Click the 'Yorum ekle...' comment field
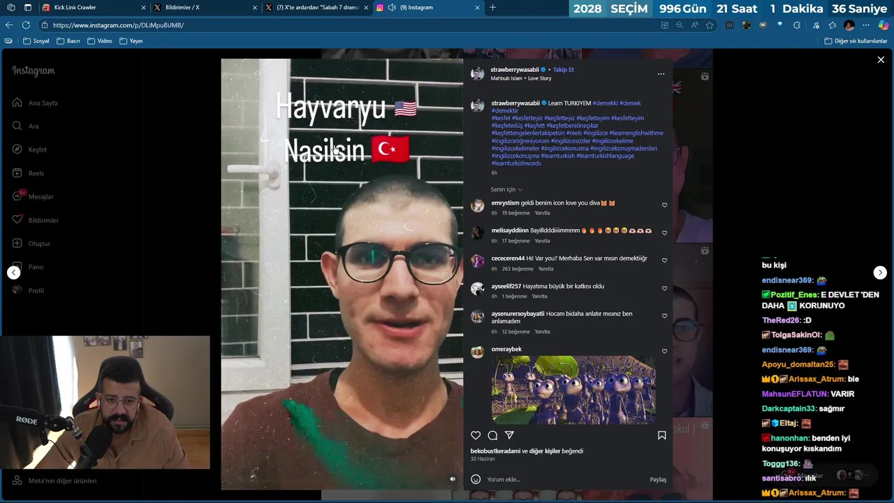This screenshot has width=894, height=503. click(566, 480)
